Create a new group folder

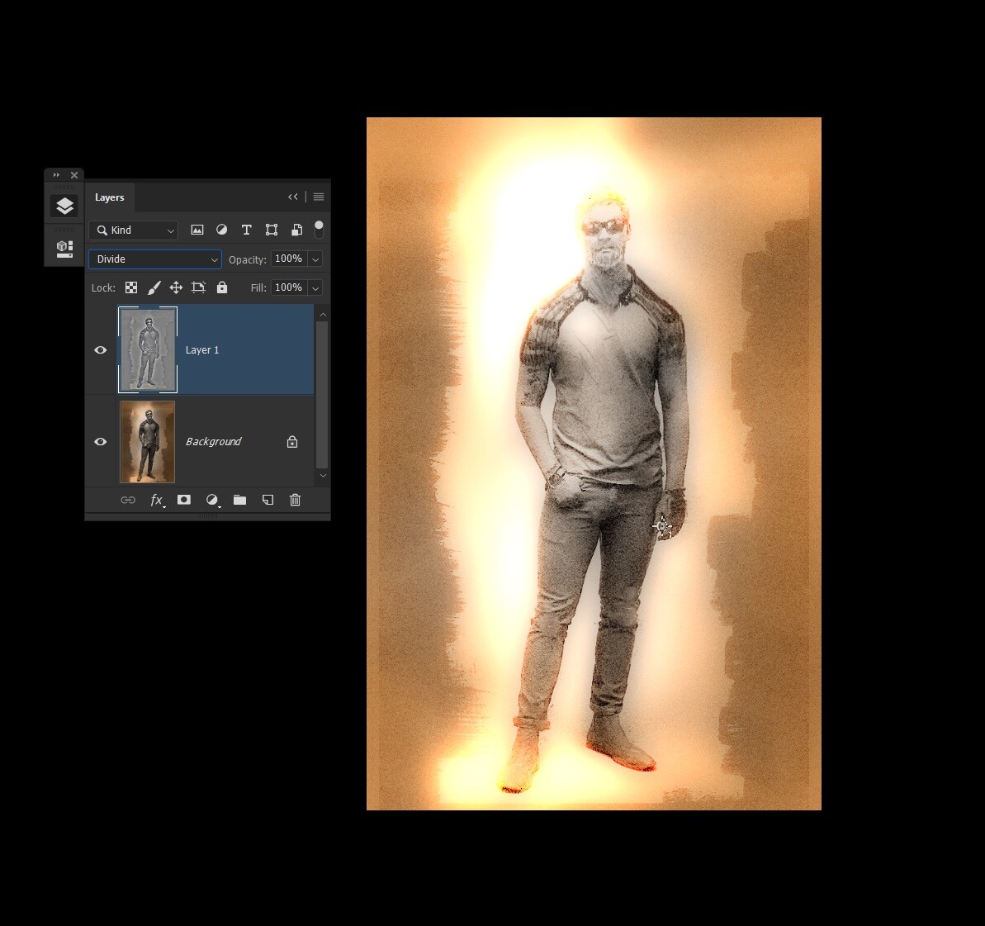[240, 501]
